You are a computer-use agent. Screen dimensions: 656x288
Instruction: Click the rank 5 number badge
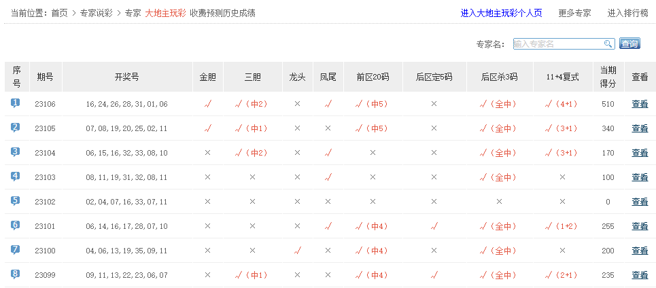pos(15,201)
